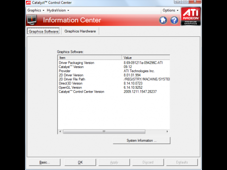Viewport: 227px width, 170px height.
Task: Click the horizontal scrollbar right arrow
Action: tap(167, 131)
